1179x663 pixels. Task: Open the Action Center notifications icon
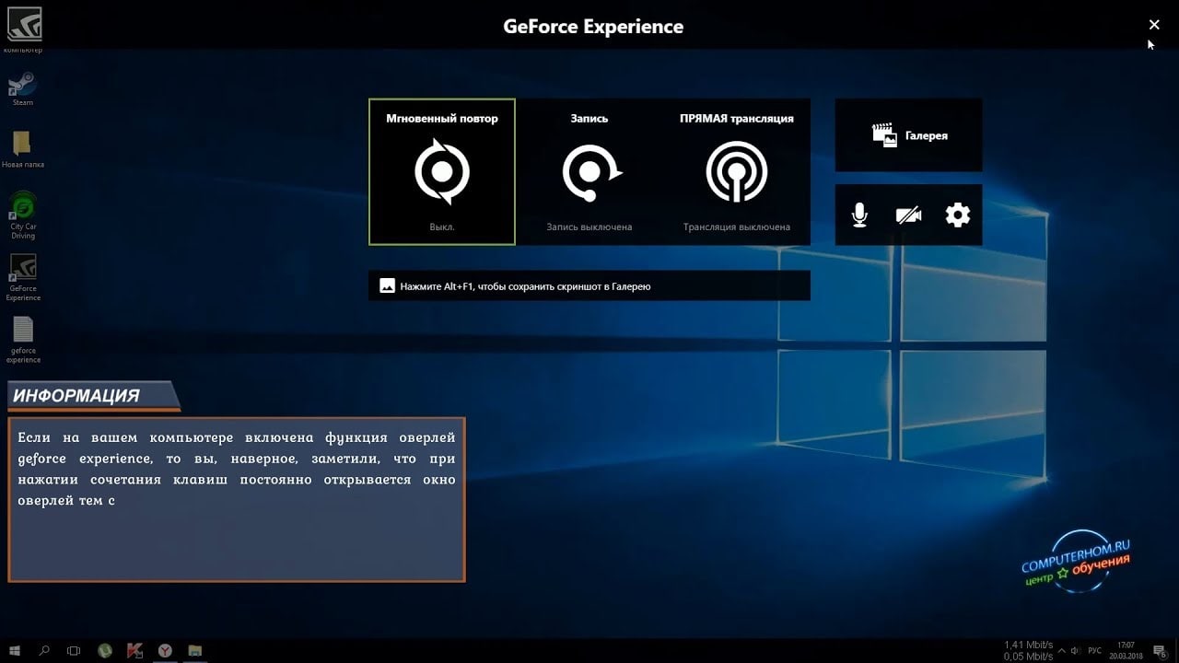click(x=1162, y=650)
